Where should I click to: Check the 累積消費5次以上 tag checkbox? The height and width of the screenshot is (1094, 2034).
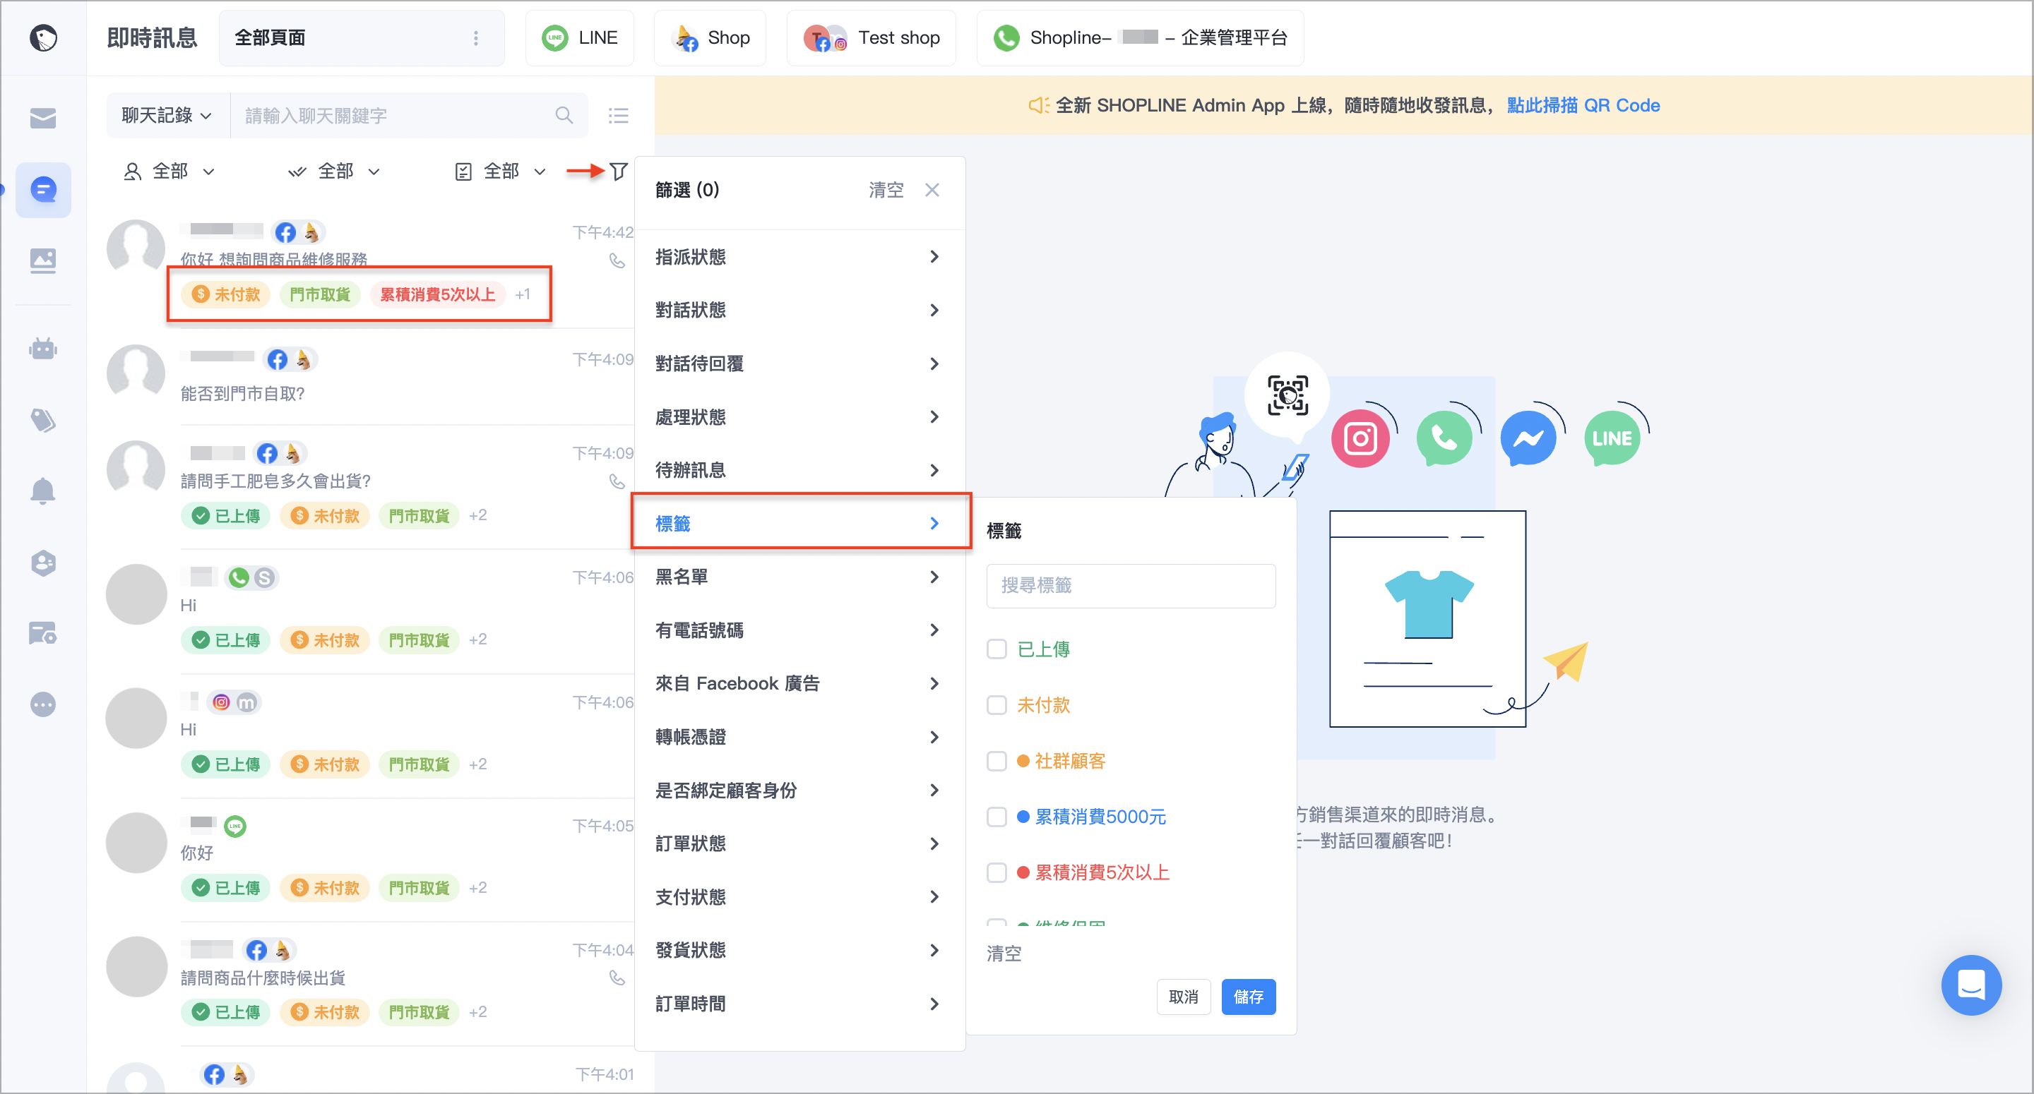pyautogui.click(x=997, y=873)
